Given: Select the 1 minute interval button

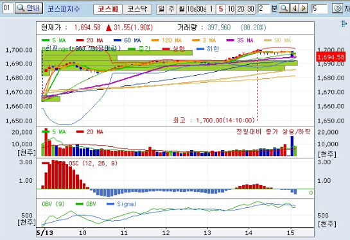Looking at the screenshot, I should (x=211, y=9).
